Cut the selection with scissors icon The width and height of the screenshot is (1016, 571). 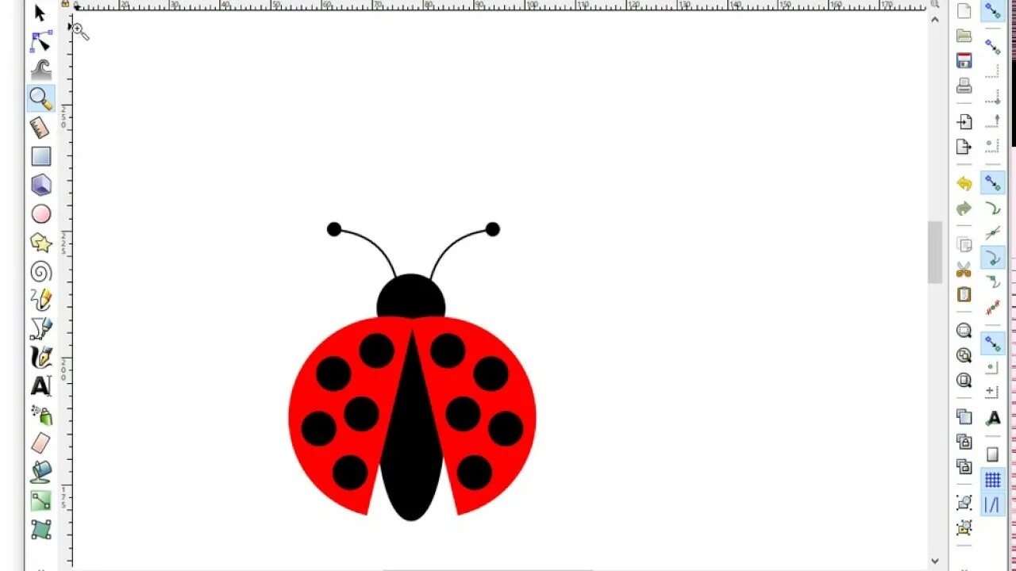tap(964, 270)
